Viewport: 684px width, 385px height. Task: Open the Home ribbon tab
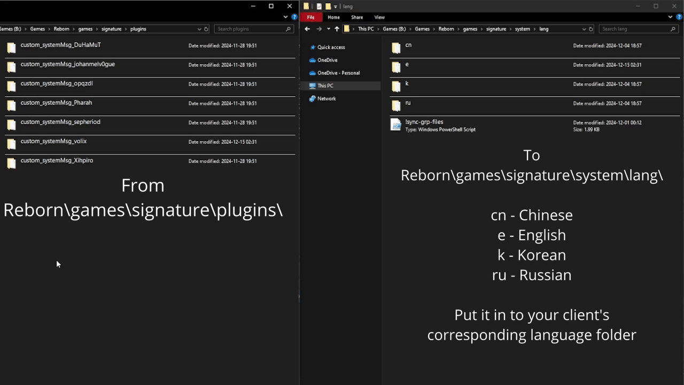click(x=333, y=17)
